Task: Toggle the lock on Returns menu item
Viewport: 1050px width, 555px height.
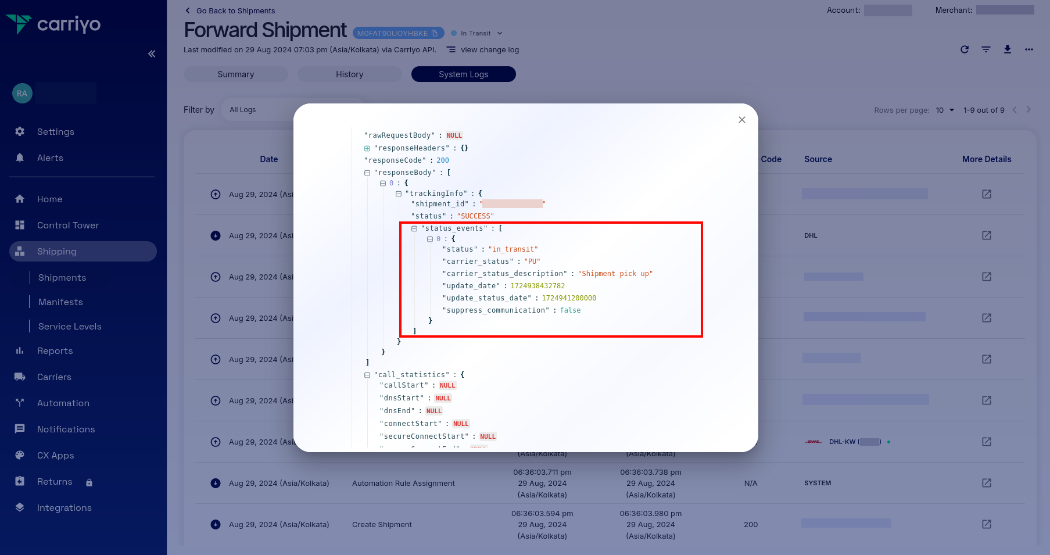Action: coord(89,482)
